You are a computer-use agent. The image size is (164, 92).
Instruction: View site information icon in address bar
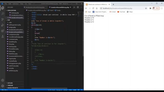(x=101, y=8)
